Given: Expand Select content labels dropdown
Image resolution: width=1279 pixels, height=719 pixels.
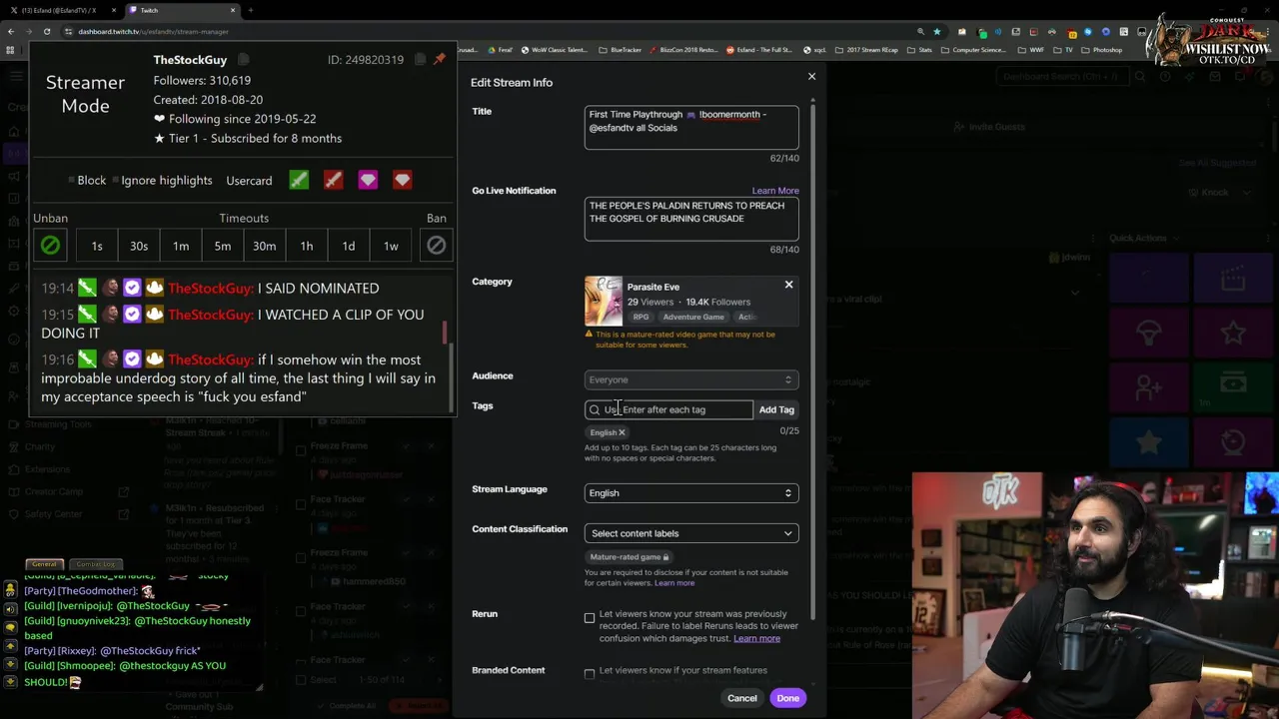Looking at the screenshot, I should (691, 533).
